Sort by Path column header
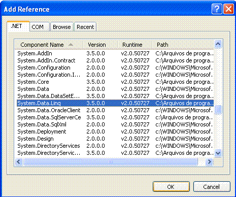 click(x=183, y=45)
